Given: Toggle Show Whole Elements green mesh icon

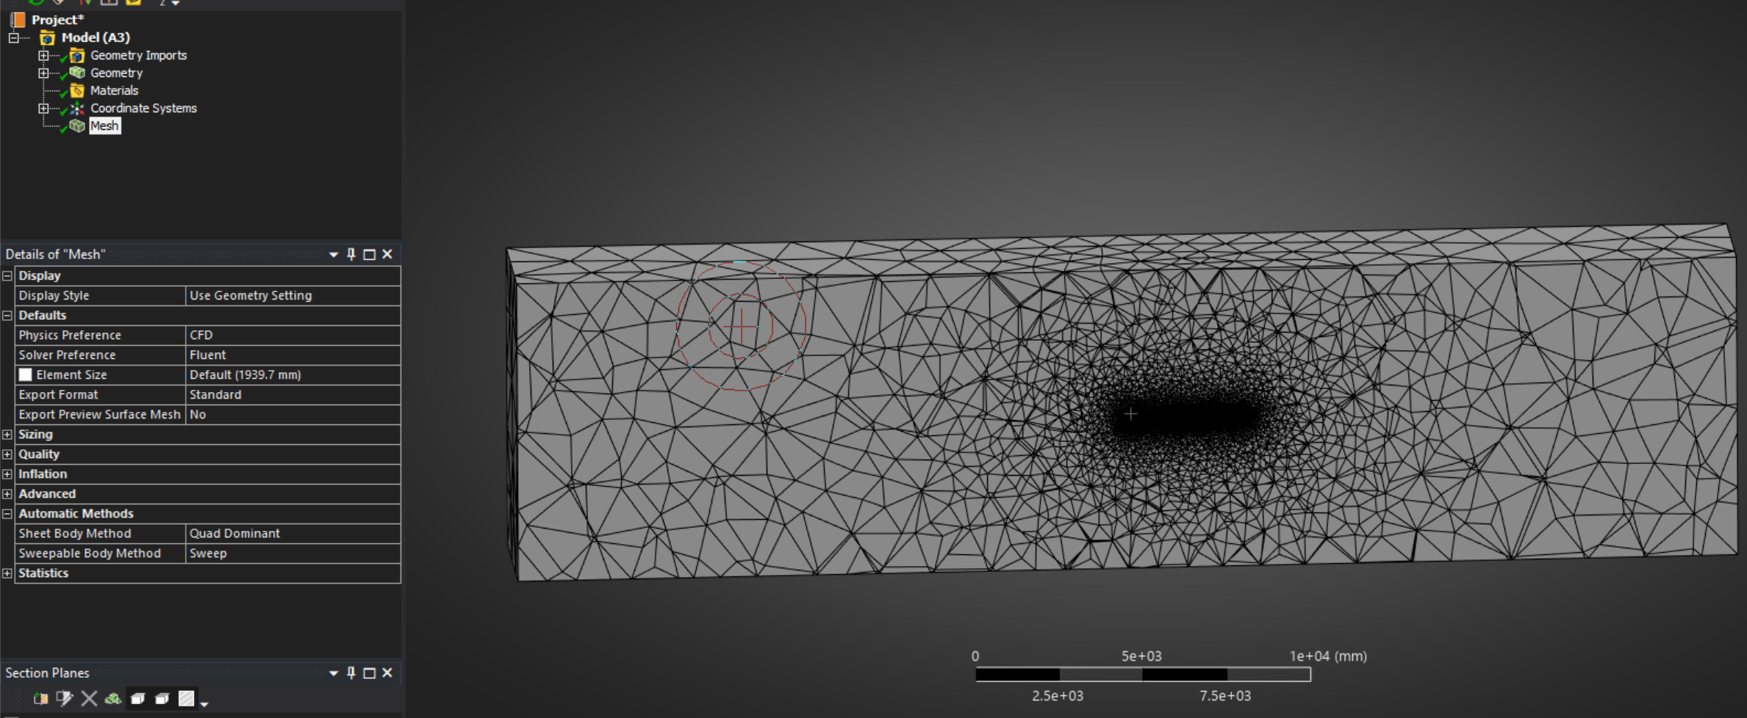Looking at the screenshot, I should (x=112, y=698).
